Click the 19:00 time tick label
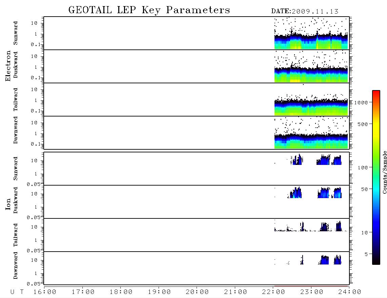The width and height of the screenshot is (387, 298). click(x=159, y=292)
